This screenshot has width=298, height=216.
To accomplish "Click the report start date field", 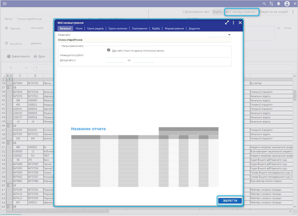I will click(116, 60).
